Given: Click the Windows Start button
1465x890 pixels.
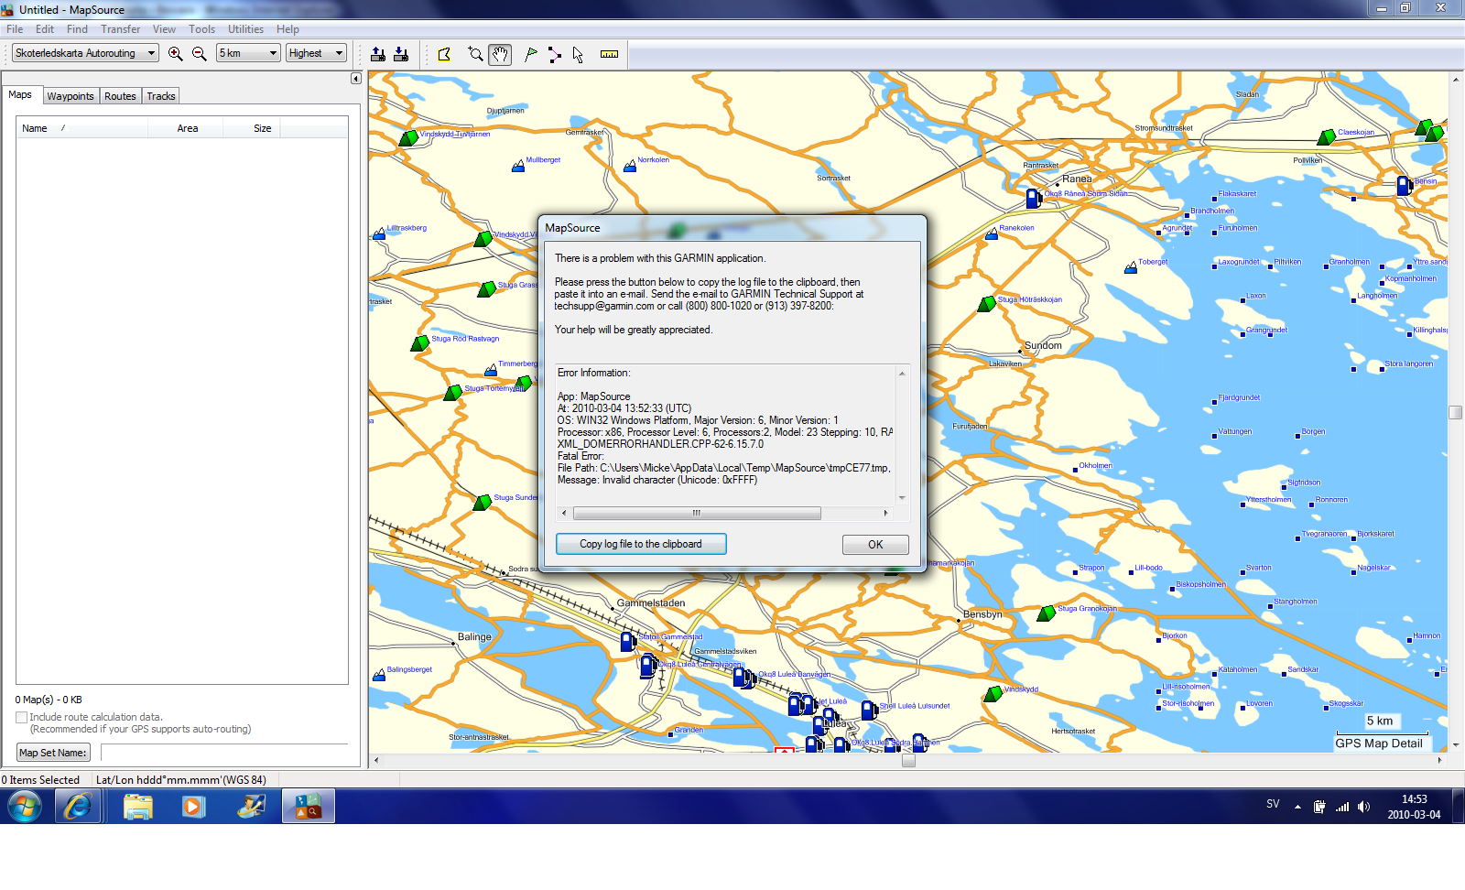Looking at the screenshot, I should 25,807.
